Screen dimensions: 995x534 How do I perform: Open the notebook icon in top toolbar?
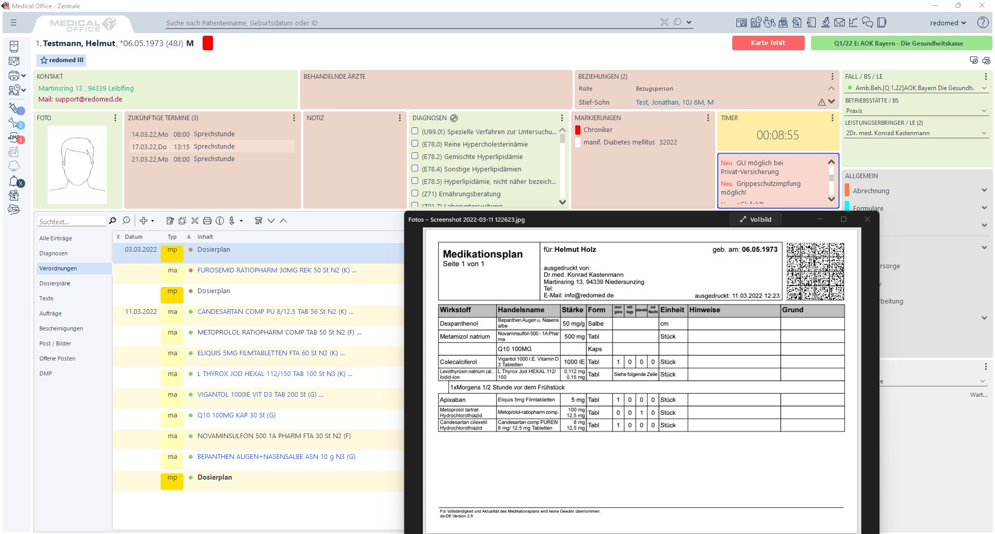tap(882, 23)
